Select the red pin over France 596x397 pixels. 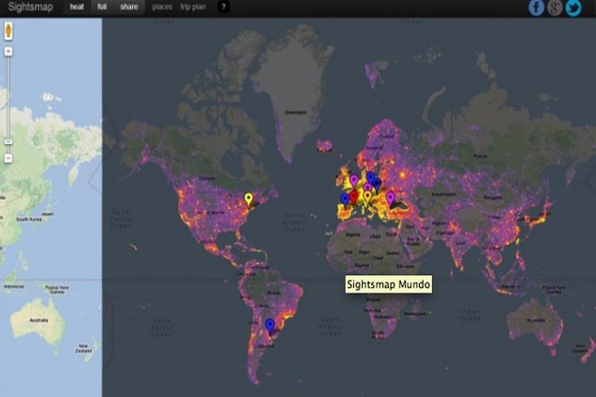click(x=354, y=196)
